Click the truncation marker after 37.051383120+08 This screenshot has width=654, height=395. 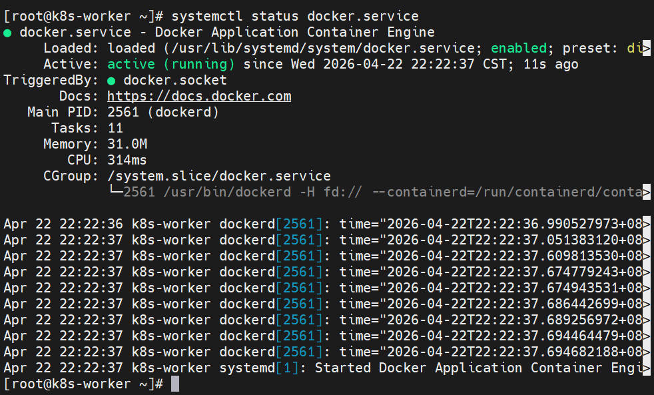(646, 240)
